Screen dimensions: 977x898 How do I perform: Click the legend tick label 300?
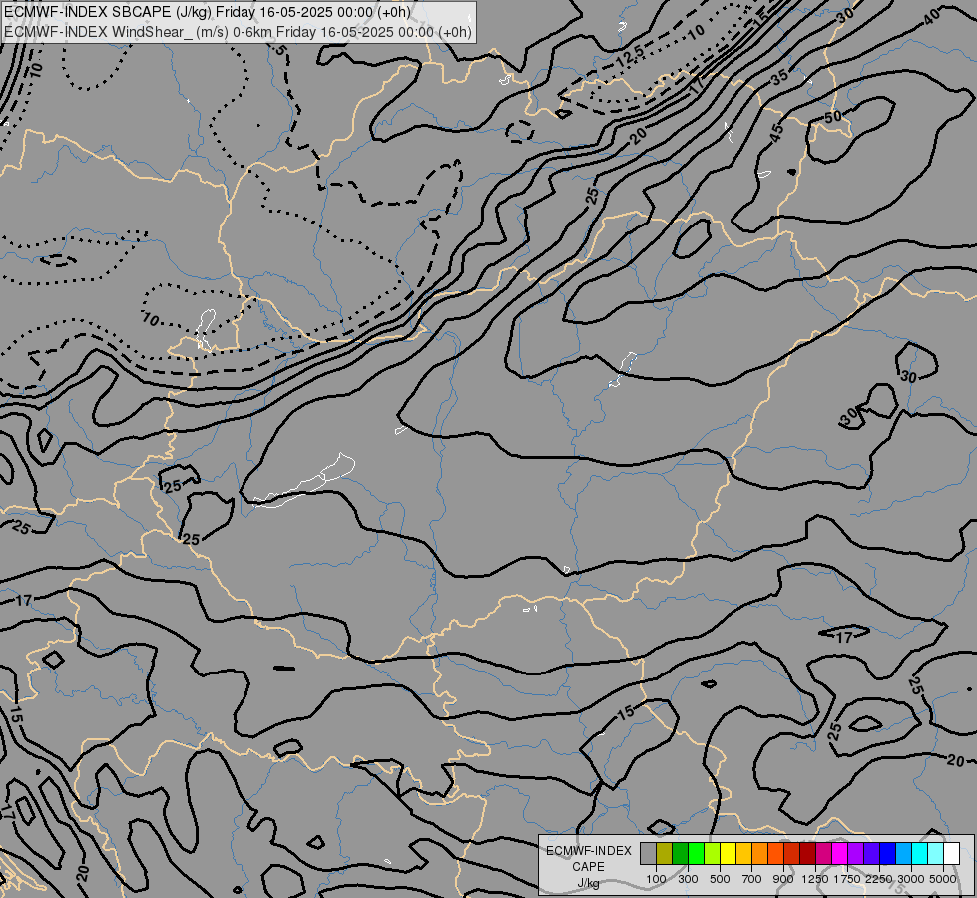[688, 879]
